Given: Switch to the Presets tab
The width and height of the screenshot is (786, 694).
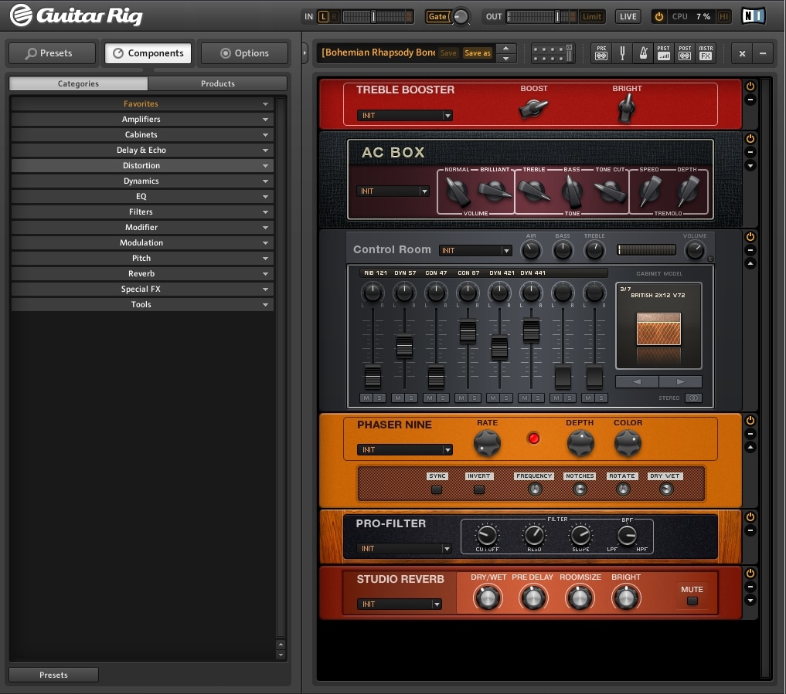Looking at the screenshot, I should pos(52,53).
